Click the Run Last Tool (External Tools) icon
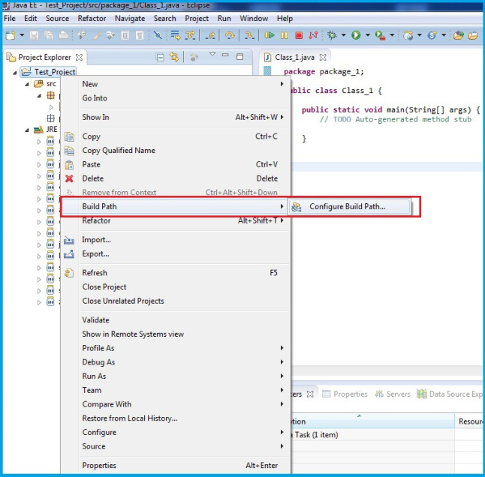This screenshot has height=477, width=485. click(380, 35)
